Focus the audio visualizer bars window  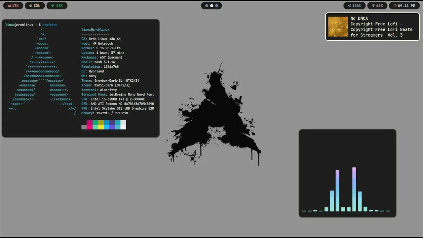(x=347, y=173)
